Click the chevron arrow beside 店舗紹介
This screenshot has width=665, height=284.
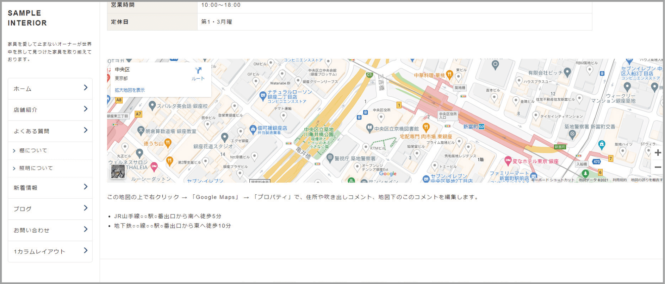click(86, 109)
